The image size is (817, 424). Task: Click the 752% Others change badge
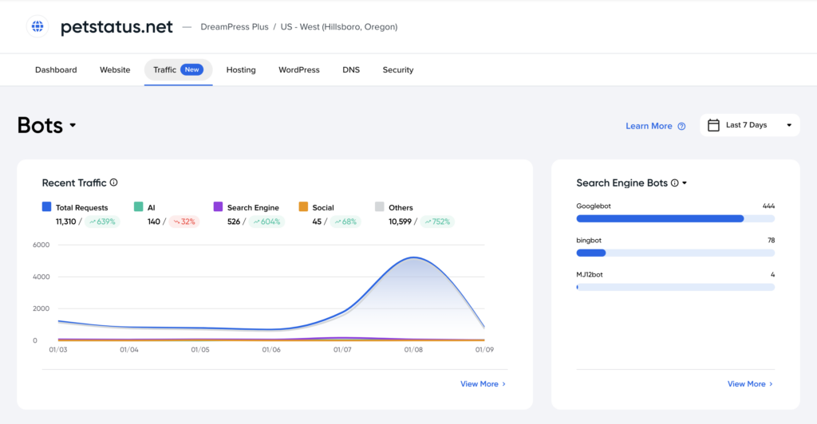[x=436, y=222]
